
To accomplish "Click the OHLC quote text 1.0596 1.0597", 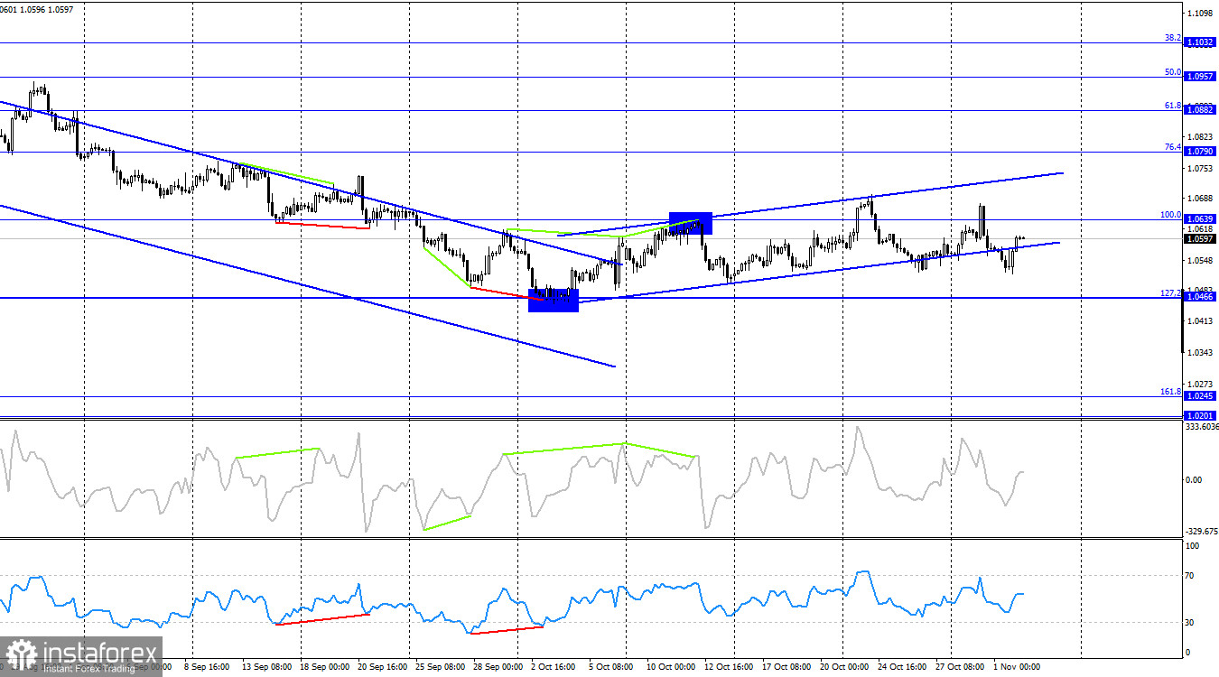I will pos(48,9).
